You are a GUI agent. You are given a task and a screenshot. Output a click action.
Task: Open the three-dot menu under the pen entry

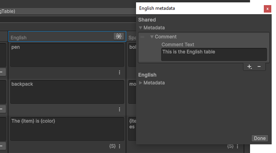[x=120, y=72]
